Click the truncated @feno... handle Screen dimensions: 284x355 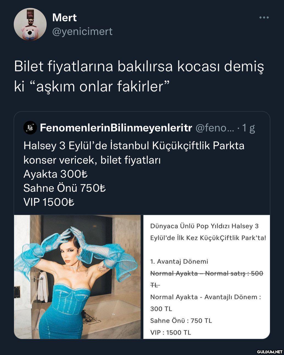[215, 128]
